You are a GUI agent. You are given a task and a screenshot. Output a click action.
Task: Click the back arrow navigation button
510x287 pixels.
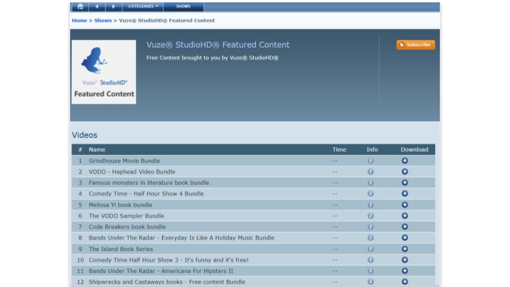point(97,6)
